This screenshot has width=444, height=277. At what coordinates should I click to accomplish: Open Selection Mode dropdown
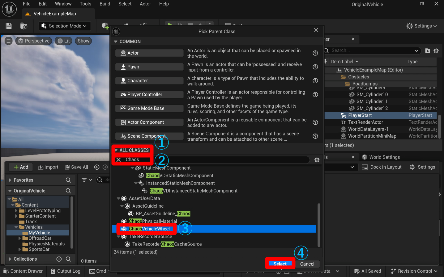pos(65,26)
